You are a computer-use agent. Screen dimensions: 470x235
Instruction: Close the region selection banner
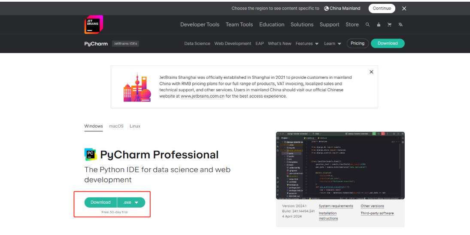tap(404, 9)
